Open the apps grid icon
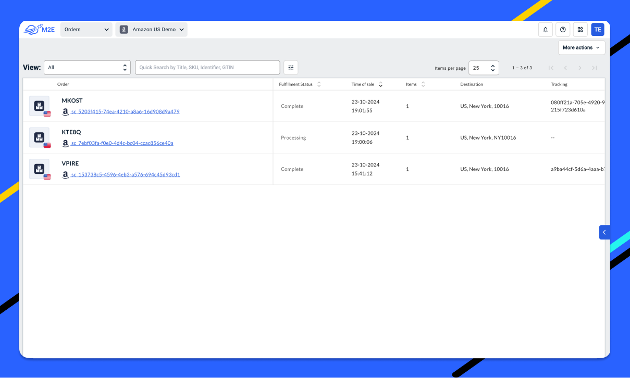This screenshot has height=378, width=630. click(x=580, y=29)
